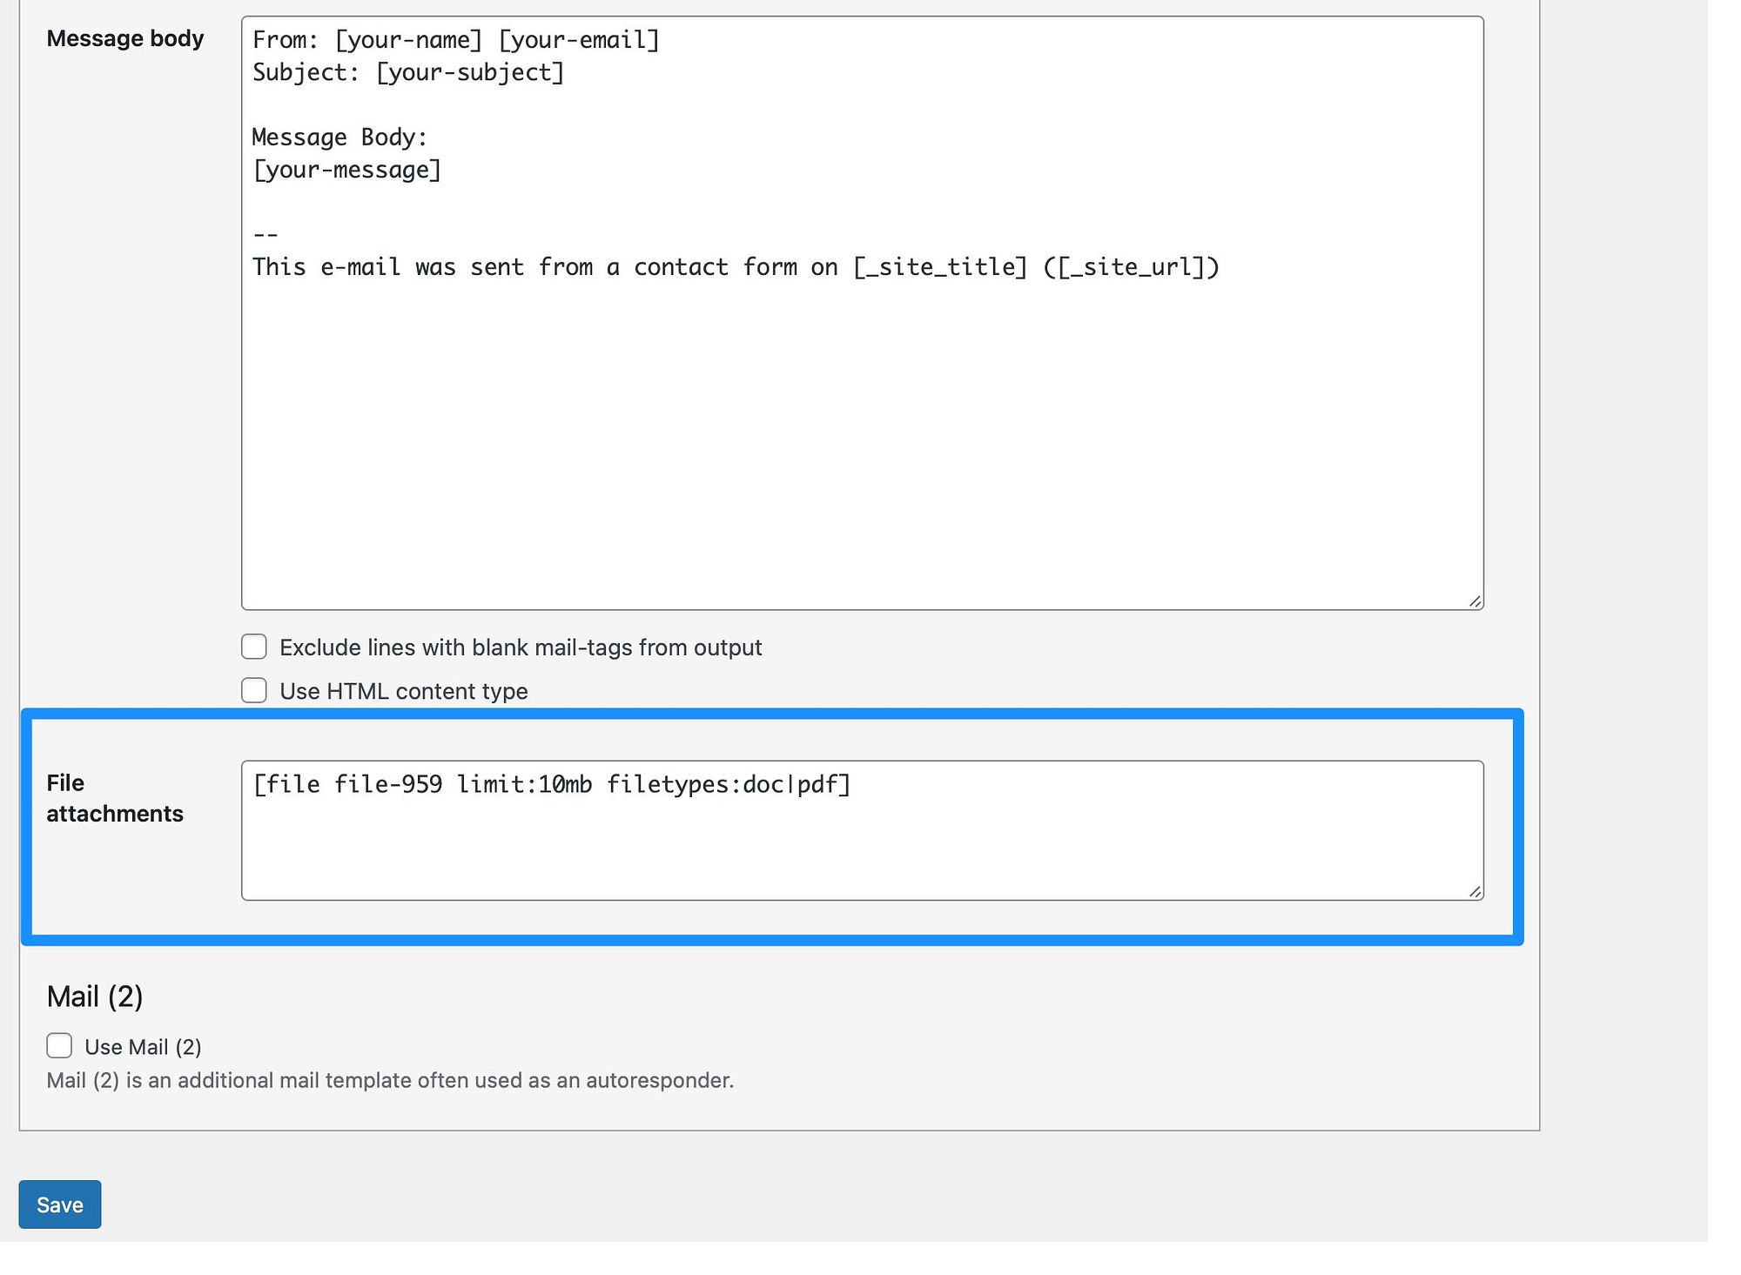Resize the message body textarea handle
This screenshot has height=1275, width=1741.
click(1475, 601)
